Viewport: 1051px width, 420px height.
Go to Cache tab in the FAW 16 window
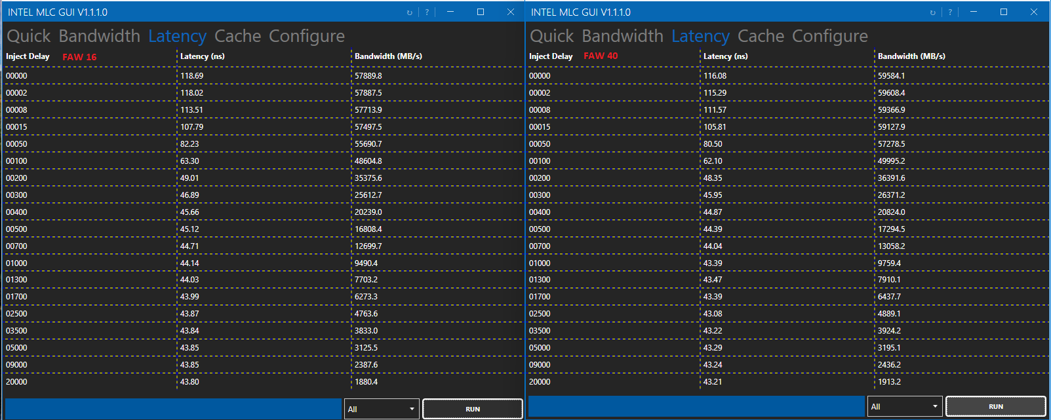click(238, 36)
